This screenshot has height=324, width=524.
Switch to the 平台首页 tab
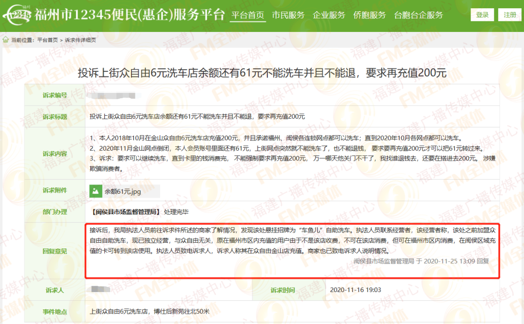click(248, 15)
